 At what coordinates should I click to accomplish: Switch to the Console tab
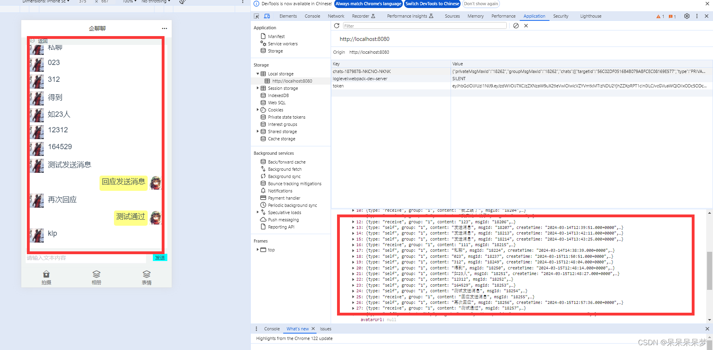click(312, 16)
